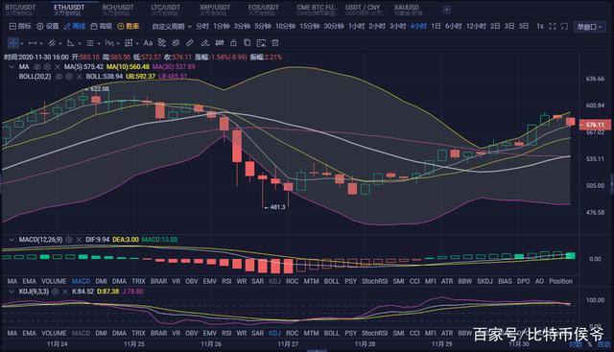
Task: Open the 单窗口 window layout dropdown
Action: click(x=589, y=27)
